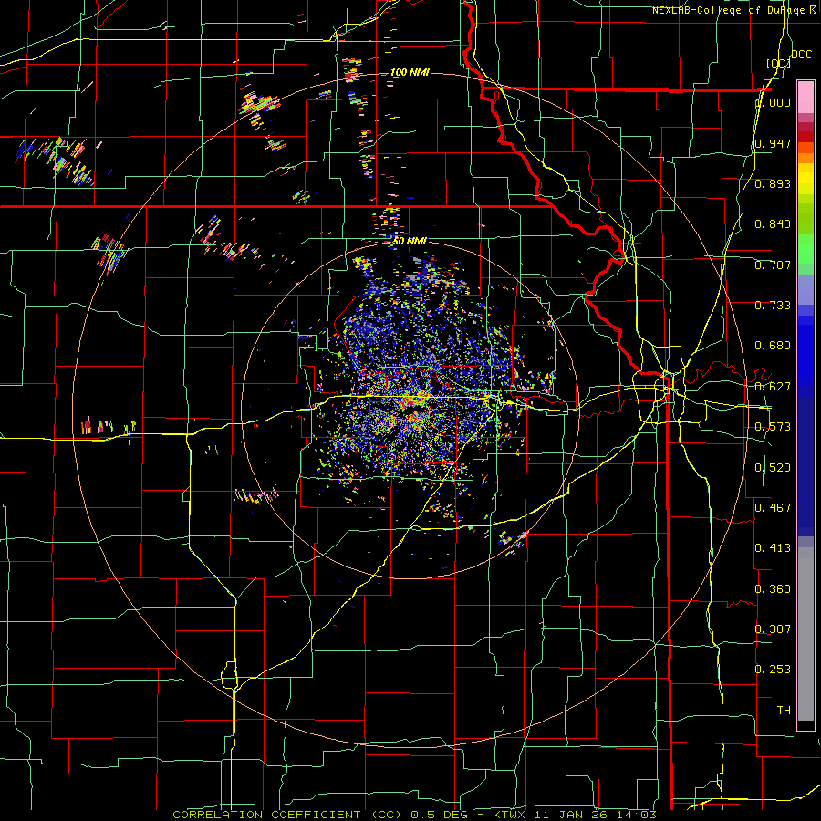821x821 pixels.
Task: Click the 0.360 scale value
Action: tap(773, 589)
